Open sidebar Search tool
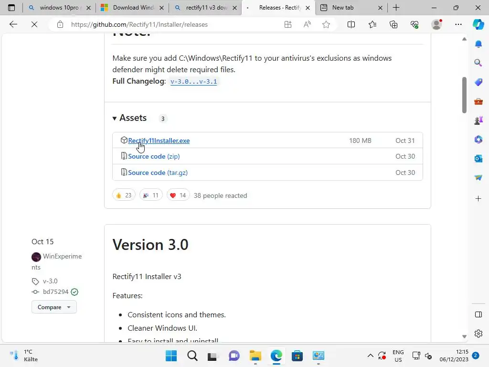 478,63
